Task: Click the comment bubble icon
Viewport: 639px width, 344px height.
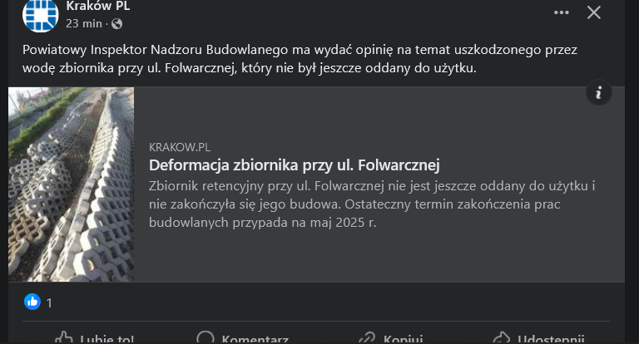Action: point(206,338)
